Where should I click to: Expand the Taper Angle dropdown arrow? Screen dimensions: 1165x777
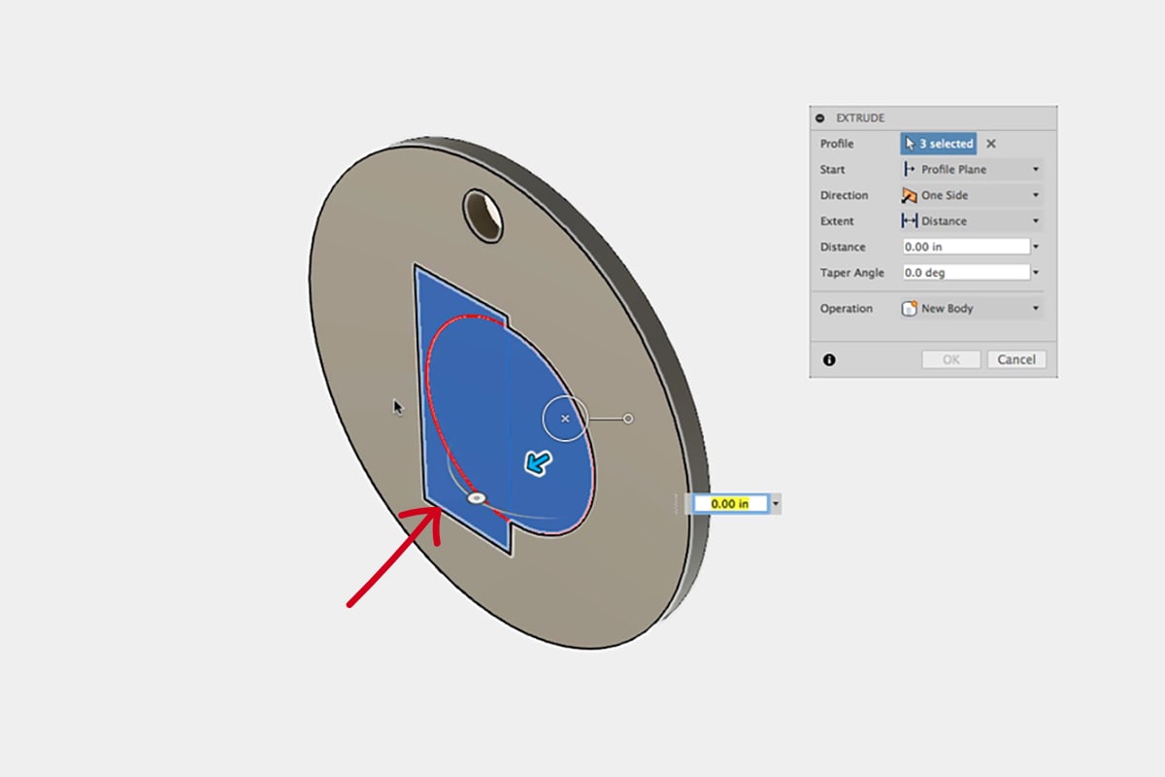[1036, 274]
